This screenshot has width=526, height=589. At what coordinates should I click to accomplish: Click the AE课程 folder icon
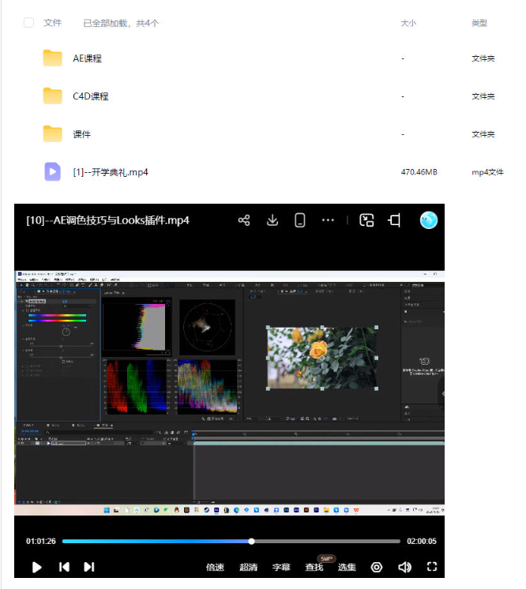point(53,58)
